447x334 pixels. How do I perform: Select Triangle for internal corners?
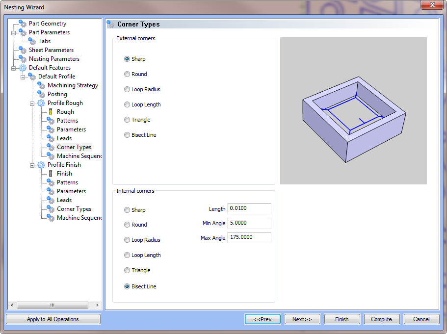coord(127,270)
